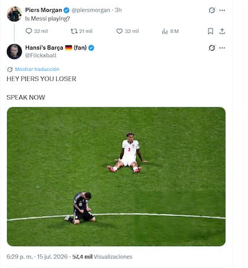Viewport: 248px width, 268px height.
Task: Open the @piersmorgan handle link
Action: click(91, 10)
